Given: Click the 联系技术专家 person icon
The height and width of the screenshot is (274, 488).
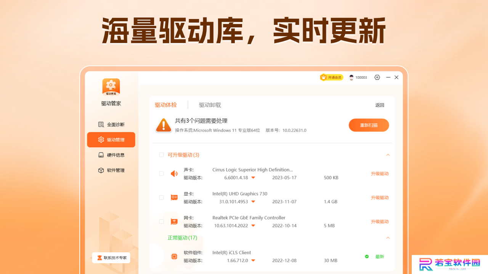Looking at the screenshot, I should tap(100, 258).
